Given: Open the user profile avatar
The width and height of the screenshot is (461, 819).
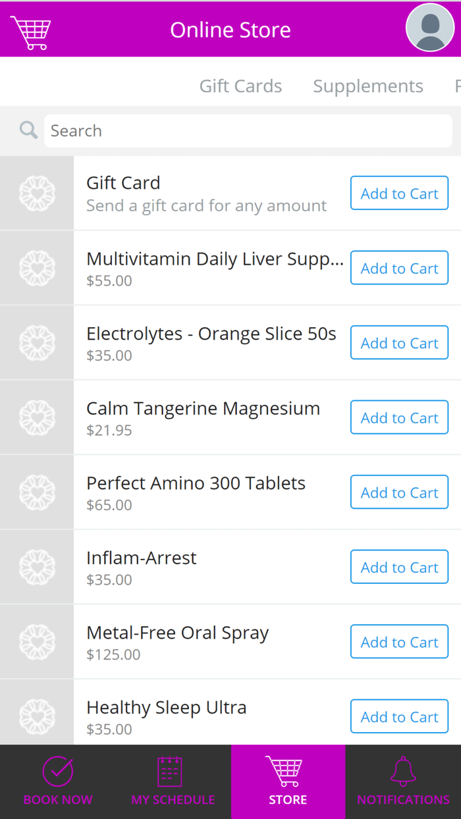Looking at the screenshot, I should point(430,28).
